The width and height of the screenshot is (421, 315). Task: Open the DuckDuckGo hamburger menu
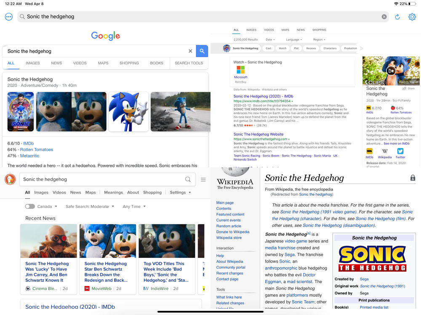coord(203,179)
